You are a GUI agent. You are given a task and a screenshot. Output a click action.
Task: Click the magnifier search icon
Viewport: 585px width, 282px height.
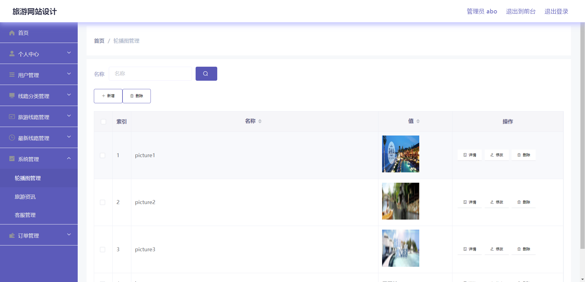pos(206,73)
